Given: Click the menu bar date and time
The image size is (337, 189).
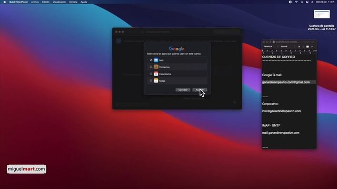Looking at the screenshot, I should click(x=325, y=2).
